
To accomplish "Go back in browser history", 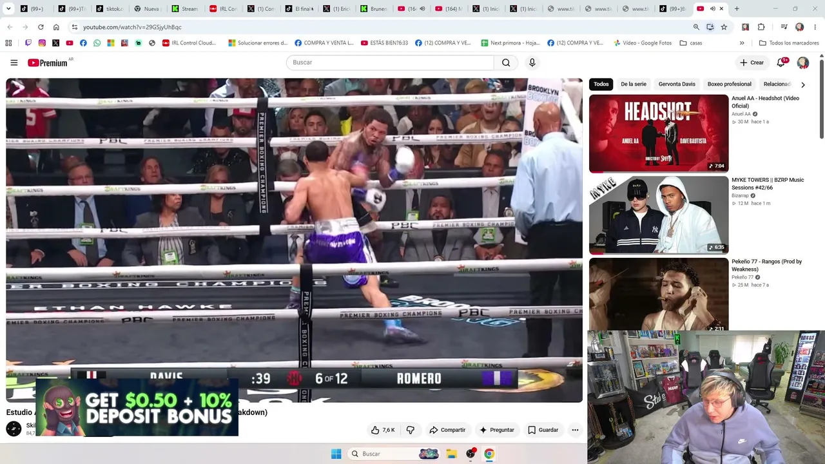I will point(10,27).
